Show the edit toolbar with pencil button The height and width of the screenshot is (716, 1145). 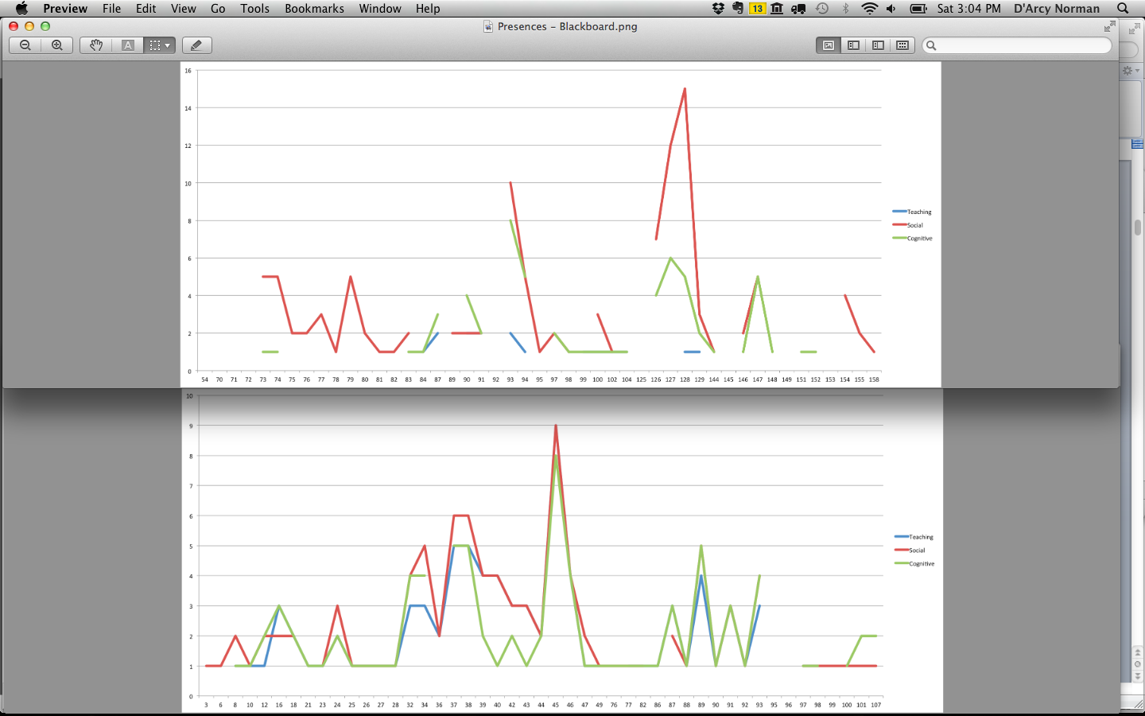point(196,45)
